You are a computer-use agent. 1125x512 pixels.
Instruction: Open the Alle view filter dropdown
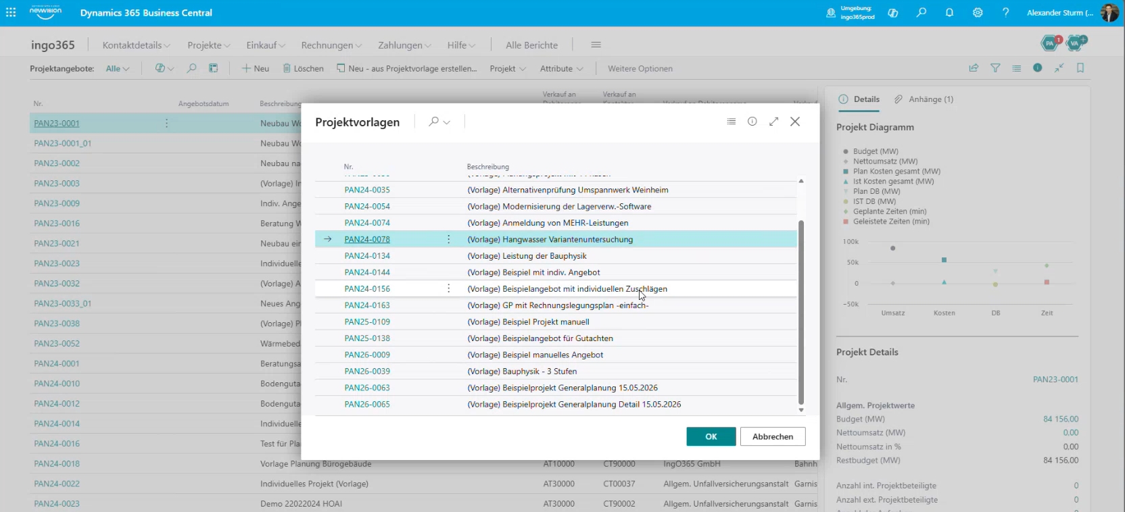point(118,68)
